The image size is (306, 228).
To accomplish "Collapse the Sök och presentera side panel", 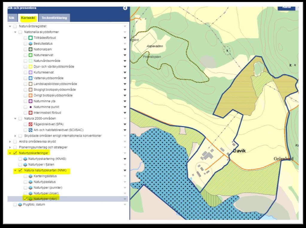I will tap(125, 8).
